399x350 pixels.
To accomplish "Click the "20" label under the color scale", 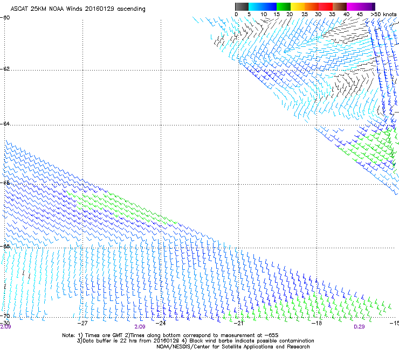I will tap(290, 14).
